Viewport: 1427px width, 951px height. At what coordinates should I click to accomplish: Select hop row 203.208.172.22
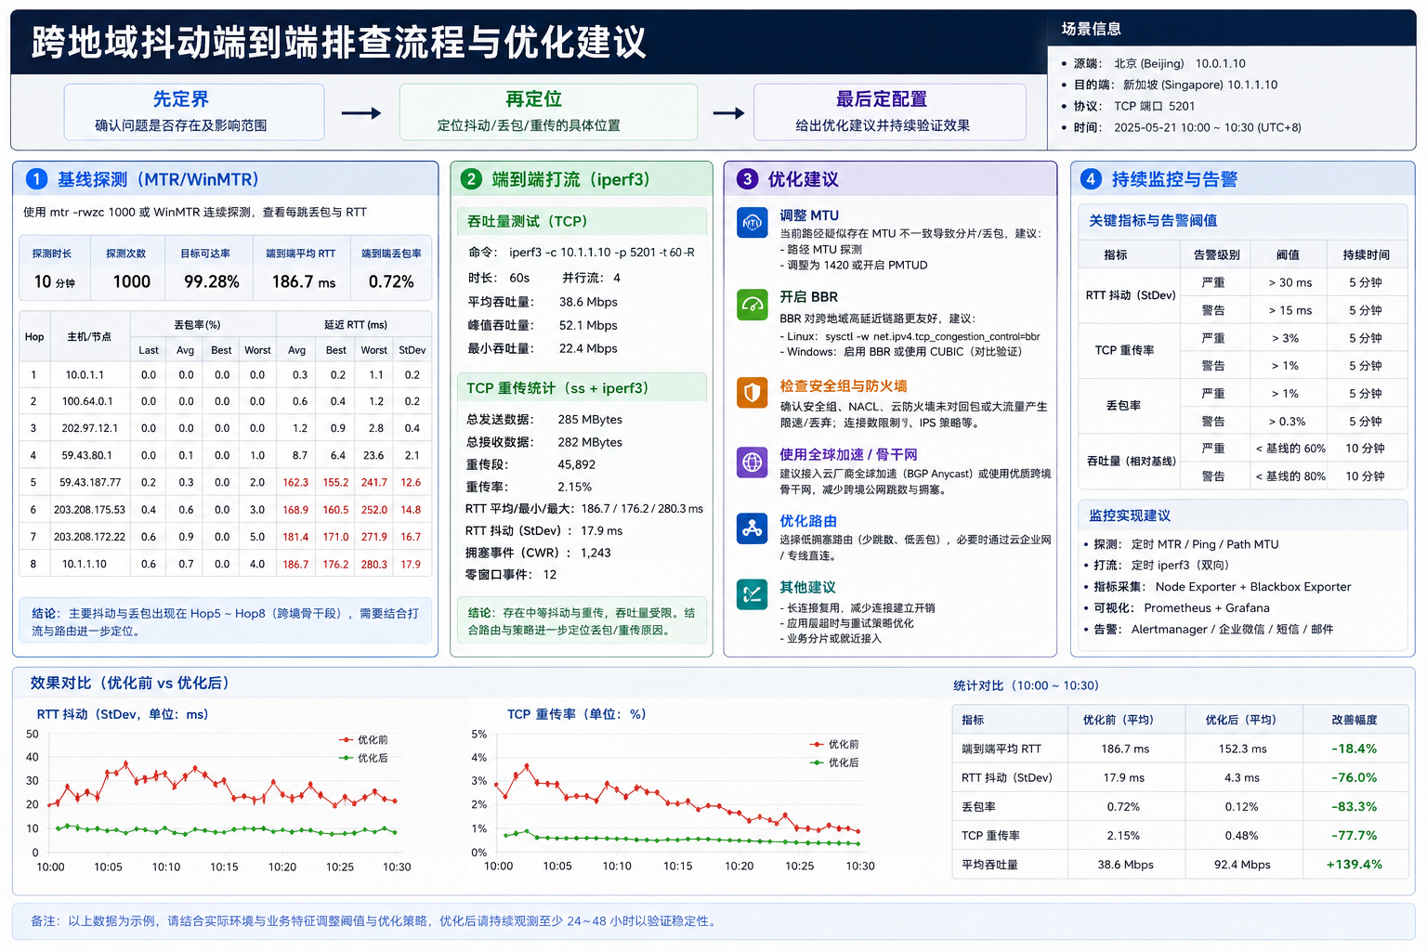(x=226, y=537)
